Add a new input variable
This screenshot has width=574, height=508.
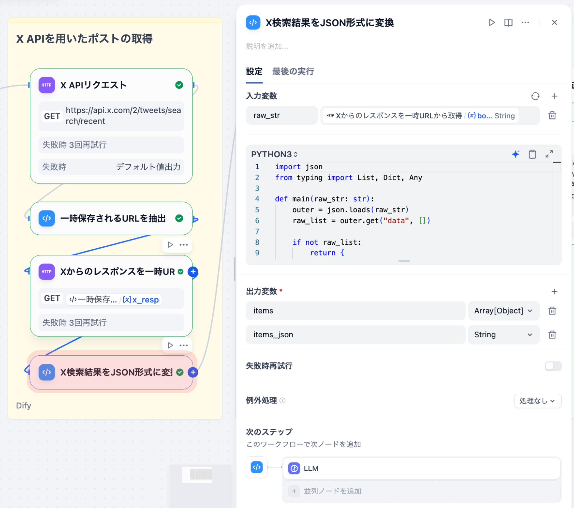click(554, 96)
